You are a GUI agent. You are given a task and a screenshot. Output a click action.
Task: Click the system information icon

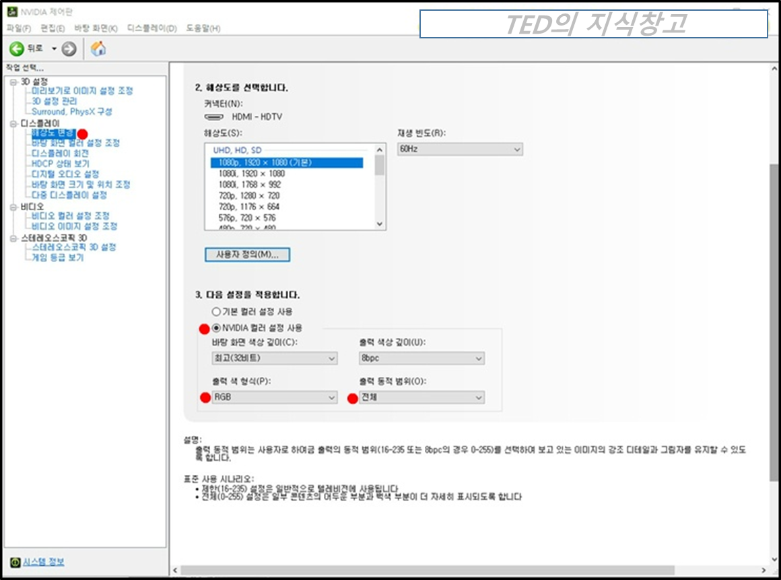coord(15,562)
